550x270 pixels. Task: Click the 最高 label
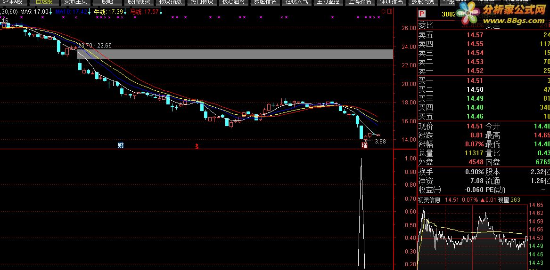493,135
